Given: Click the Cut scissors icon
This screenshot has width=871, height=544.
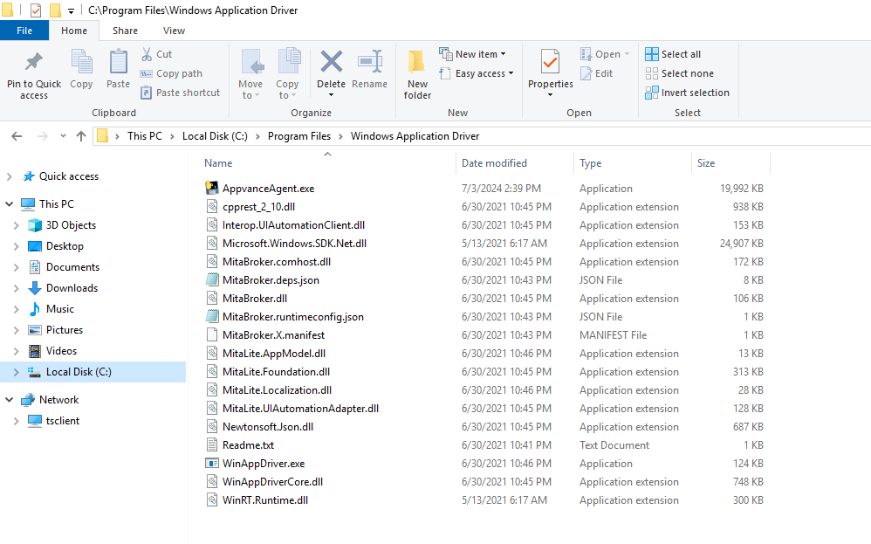Looking at the screenshot, I should coord(147,54).
